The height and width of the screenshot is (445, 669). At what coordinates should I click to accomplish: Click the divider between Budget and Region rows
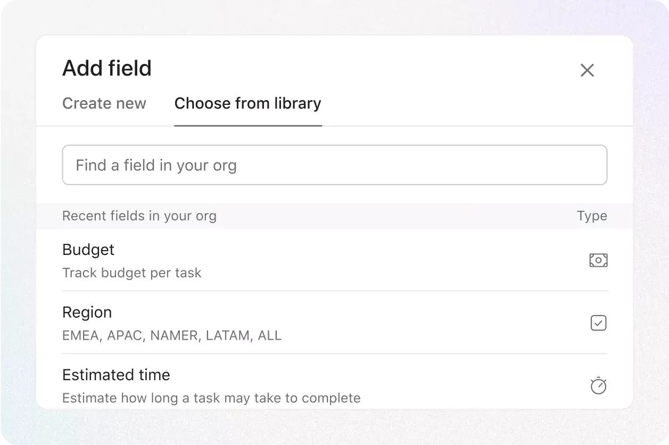pyautogui.click(x=334, y=291)
